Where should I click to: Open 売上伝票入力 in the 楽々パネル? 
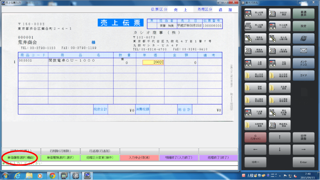255,14
